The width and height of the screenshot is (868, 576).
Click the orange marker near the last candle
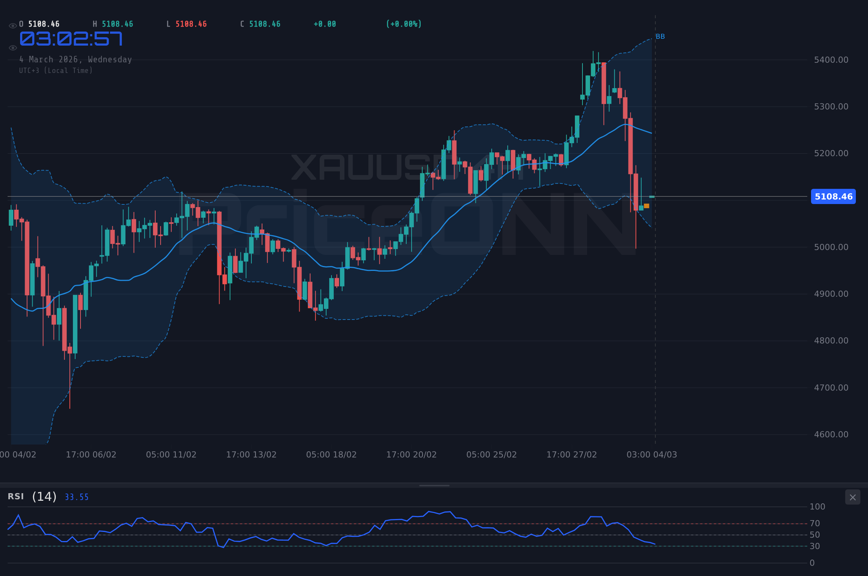pyautogui.click(x=646, y=206)
